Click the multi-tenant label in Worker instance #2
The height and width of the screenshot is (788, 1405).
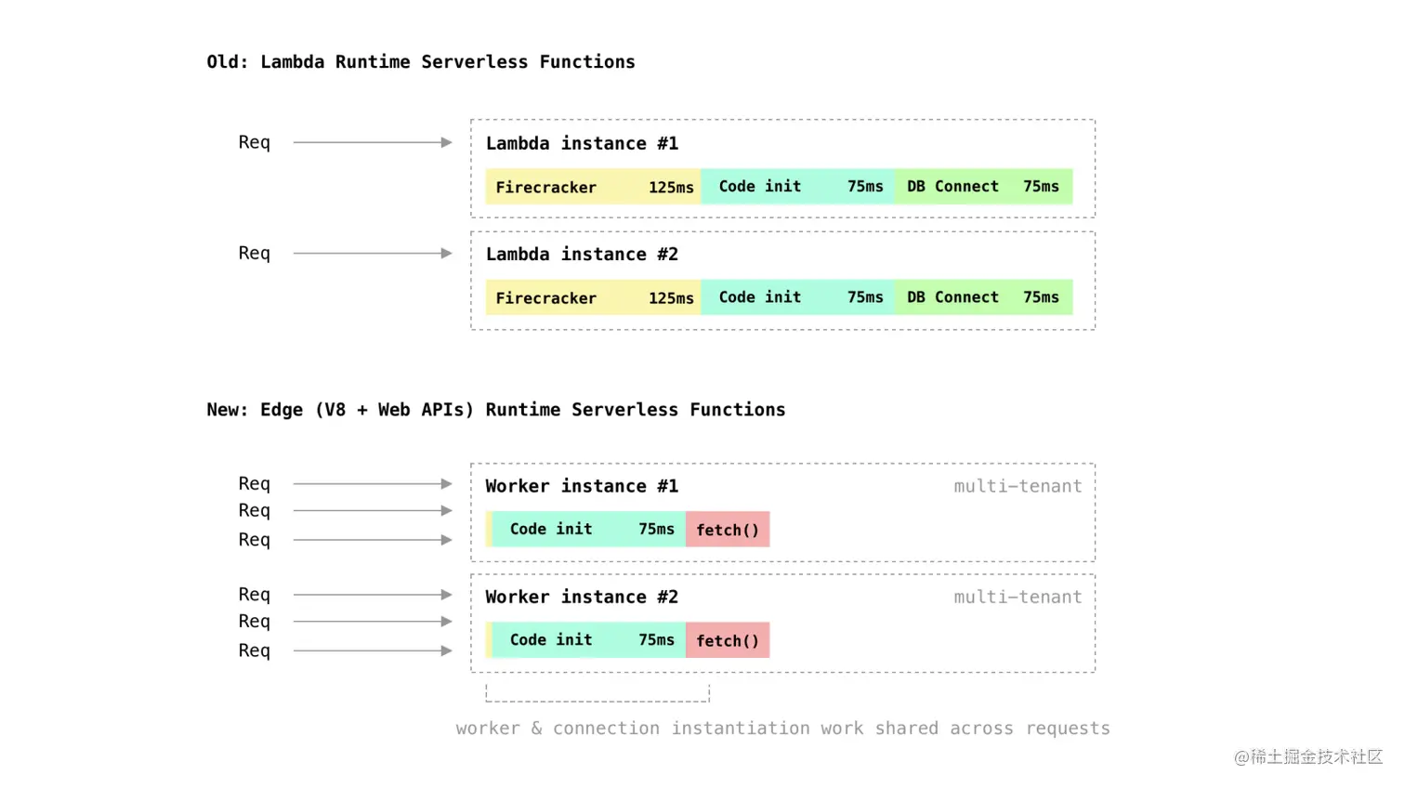click(x=1018, y=597)
